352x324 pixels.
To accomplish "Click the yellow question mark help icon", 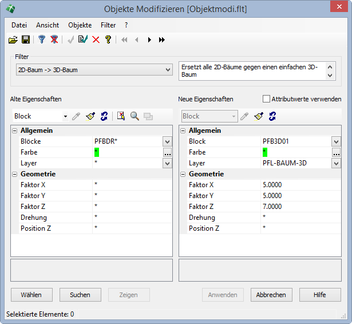I will coord(108,39).
